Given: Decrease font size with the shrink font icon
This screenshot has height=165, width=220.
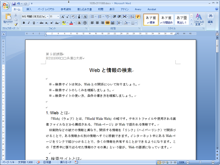Looking at the screenshot, I should point(67,17).
